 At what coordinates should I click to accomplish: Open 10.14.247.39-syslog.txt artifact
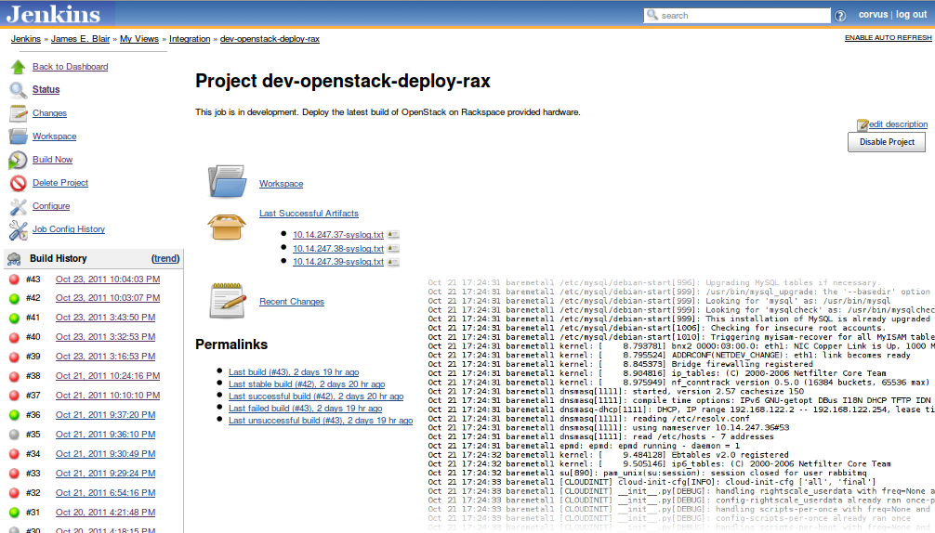click(x=338, y=262)
